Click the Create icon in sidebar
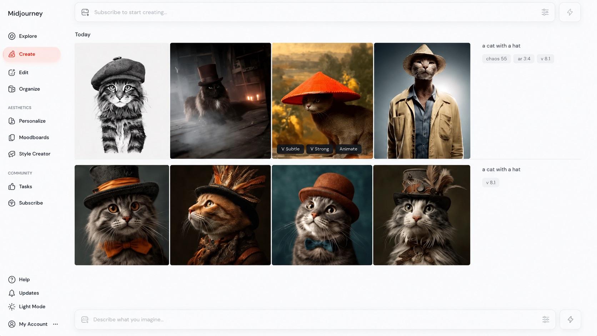 click(12, 54)
